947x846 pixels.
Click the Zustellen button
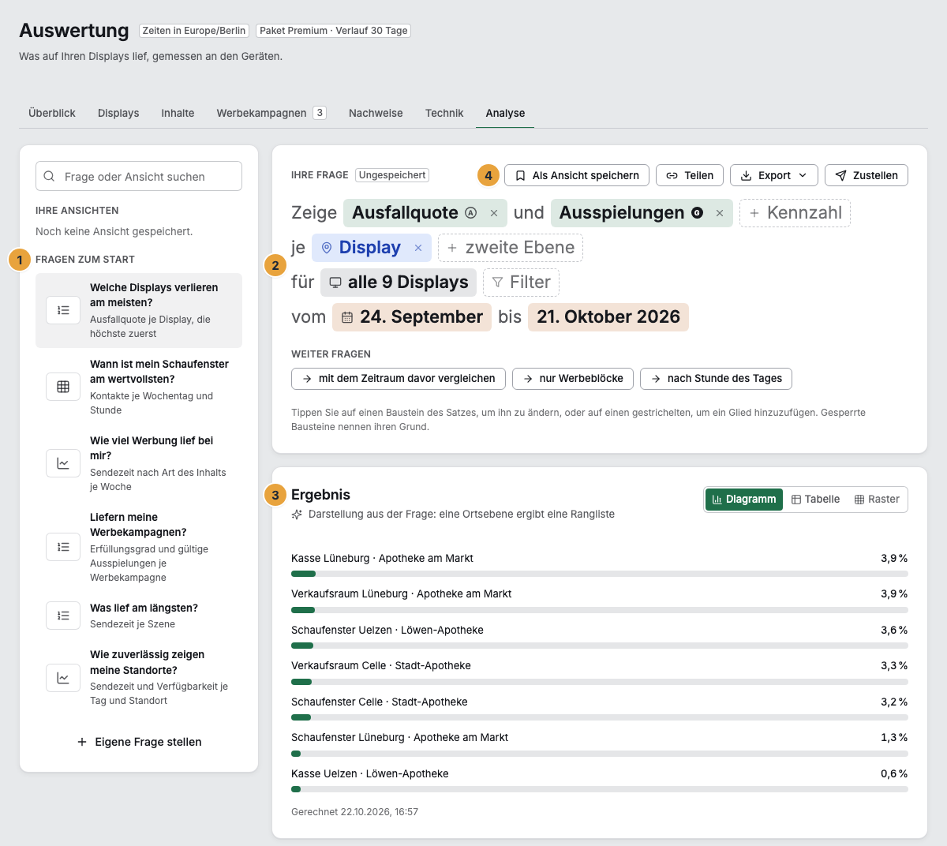point(867,175)
